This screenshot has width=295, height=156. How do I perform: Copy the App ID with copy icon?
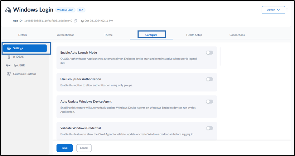75,21
